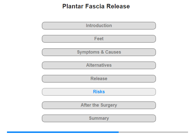195x134 pixels.
Task: Pick Summary from the section list
Action: pyautogui.click(x=99, y=118)
